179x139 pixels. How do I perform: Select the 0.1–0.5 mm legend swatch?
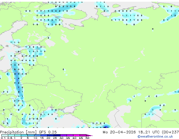pyautogui.click(x=5, y=135)
